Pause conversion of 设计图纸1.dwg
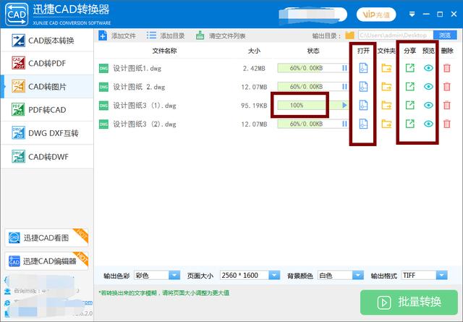The height and width of the screenshot is (322, 463). [344, 68]
